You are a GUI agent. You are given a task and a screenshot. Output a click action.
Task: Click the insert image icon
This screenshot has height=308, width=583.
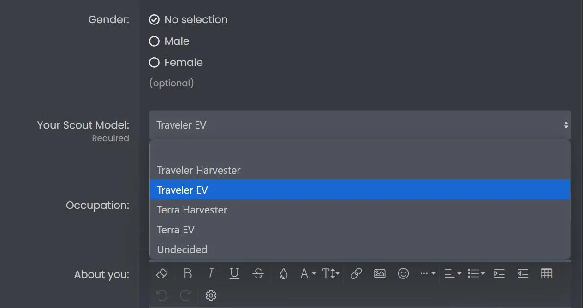[380, 273]
